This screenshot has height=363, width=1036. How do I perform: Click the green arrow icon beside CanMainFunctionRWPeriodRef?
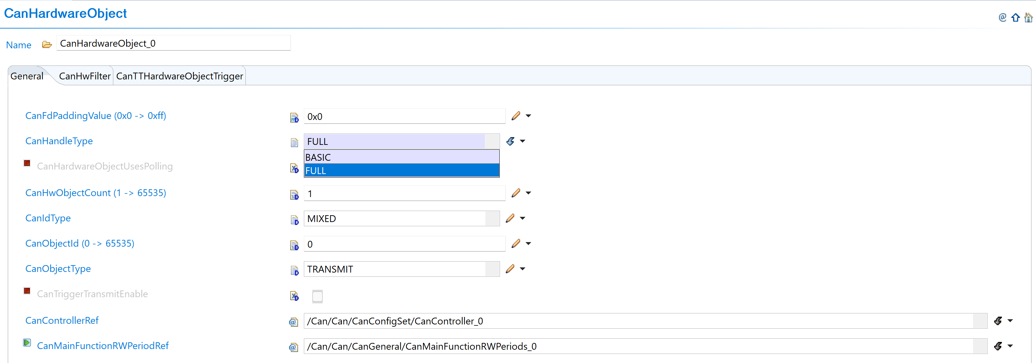[27, 343]
